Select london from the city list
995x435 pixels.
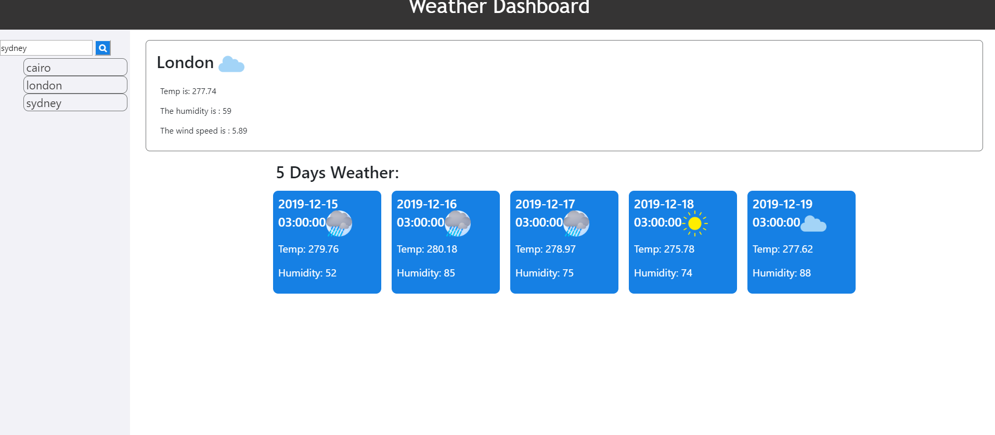[75, 85]
